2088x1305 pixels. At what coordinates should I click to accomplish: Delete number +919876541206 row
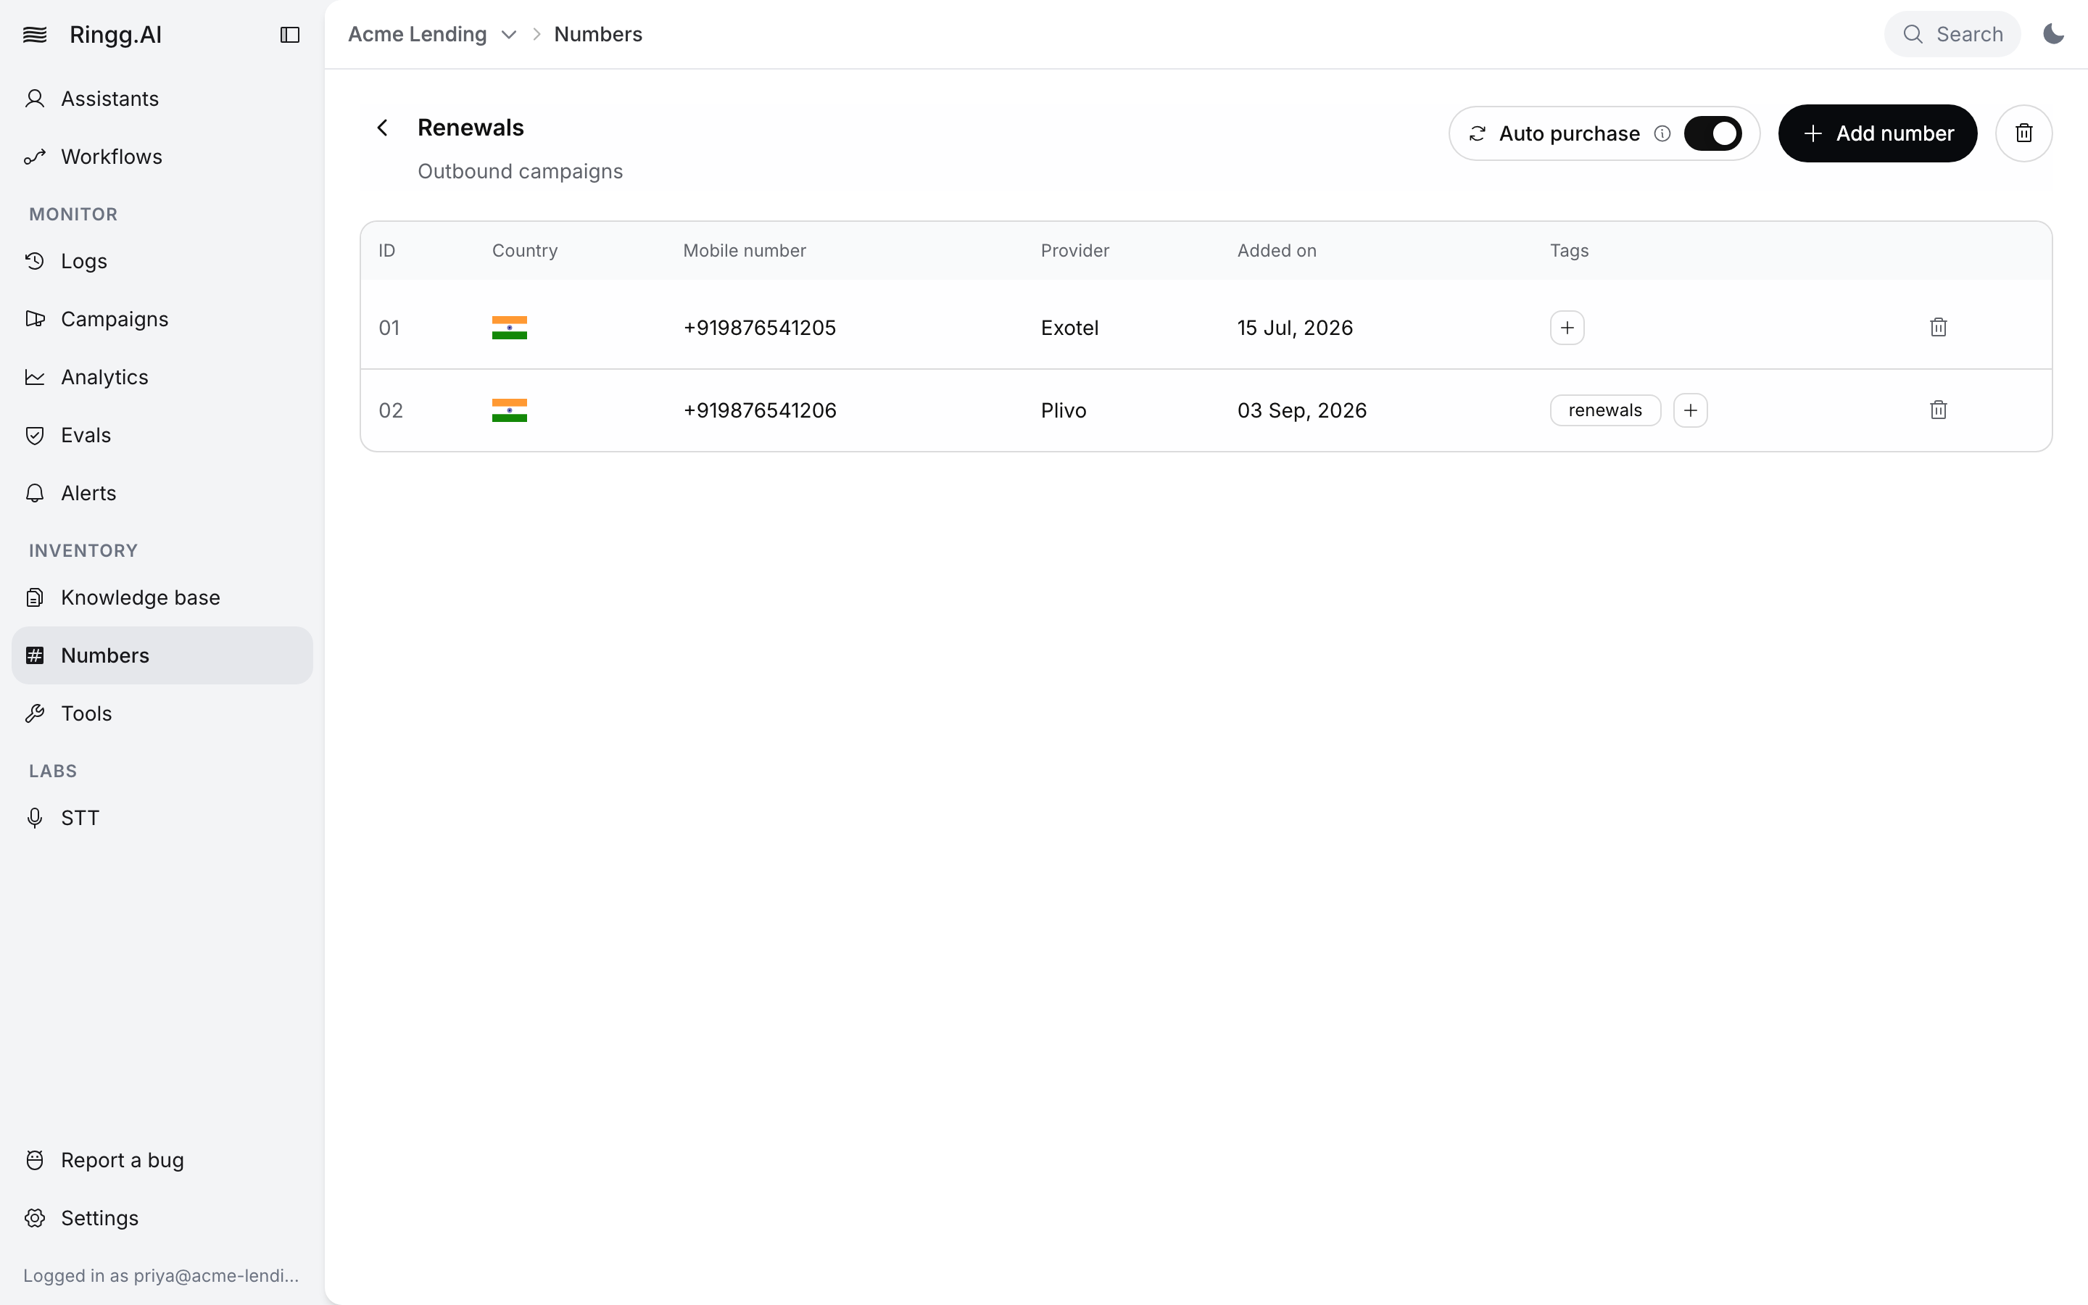(x=1938, y=410)
